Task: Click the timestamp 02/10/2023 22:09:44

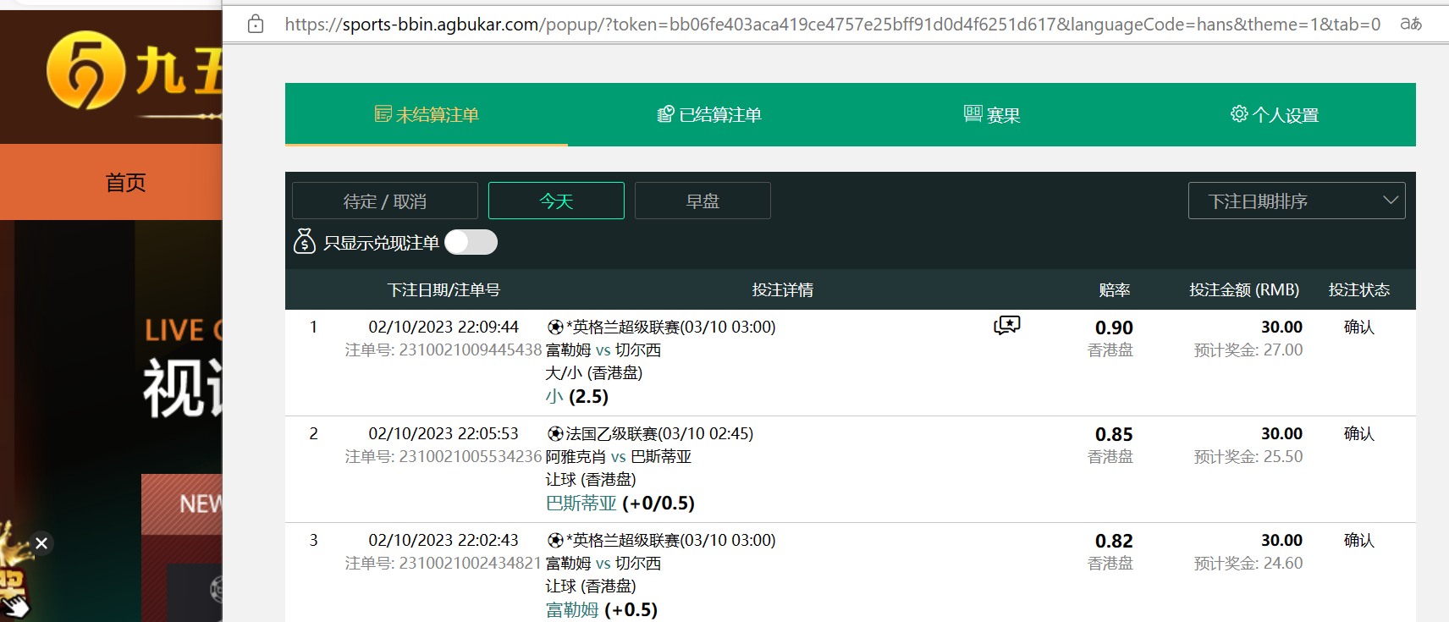Action: pos(444,327)
